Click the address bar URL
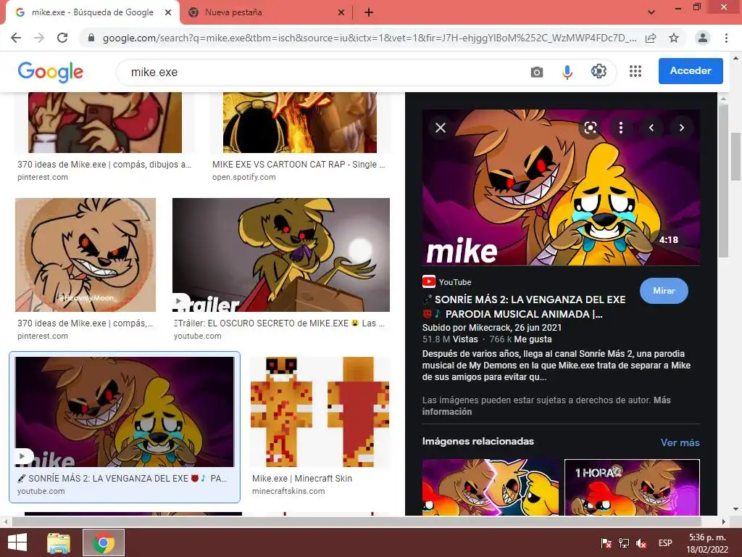 (x=369, y=38)
